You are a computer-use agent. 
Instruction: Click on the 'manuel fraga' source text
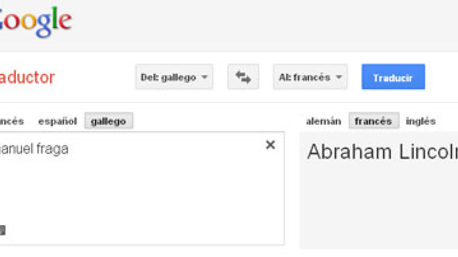point(34,149)
